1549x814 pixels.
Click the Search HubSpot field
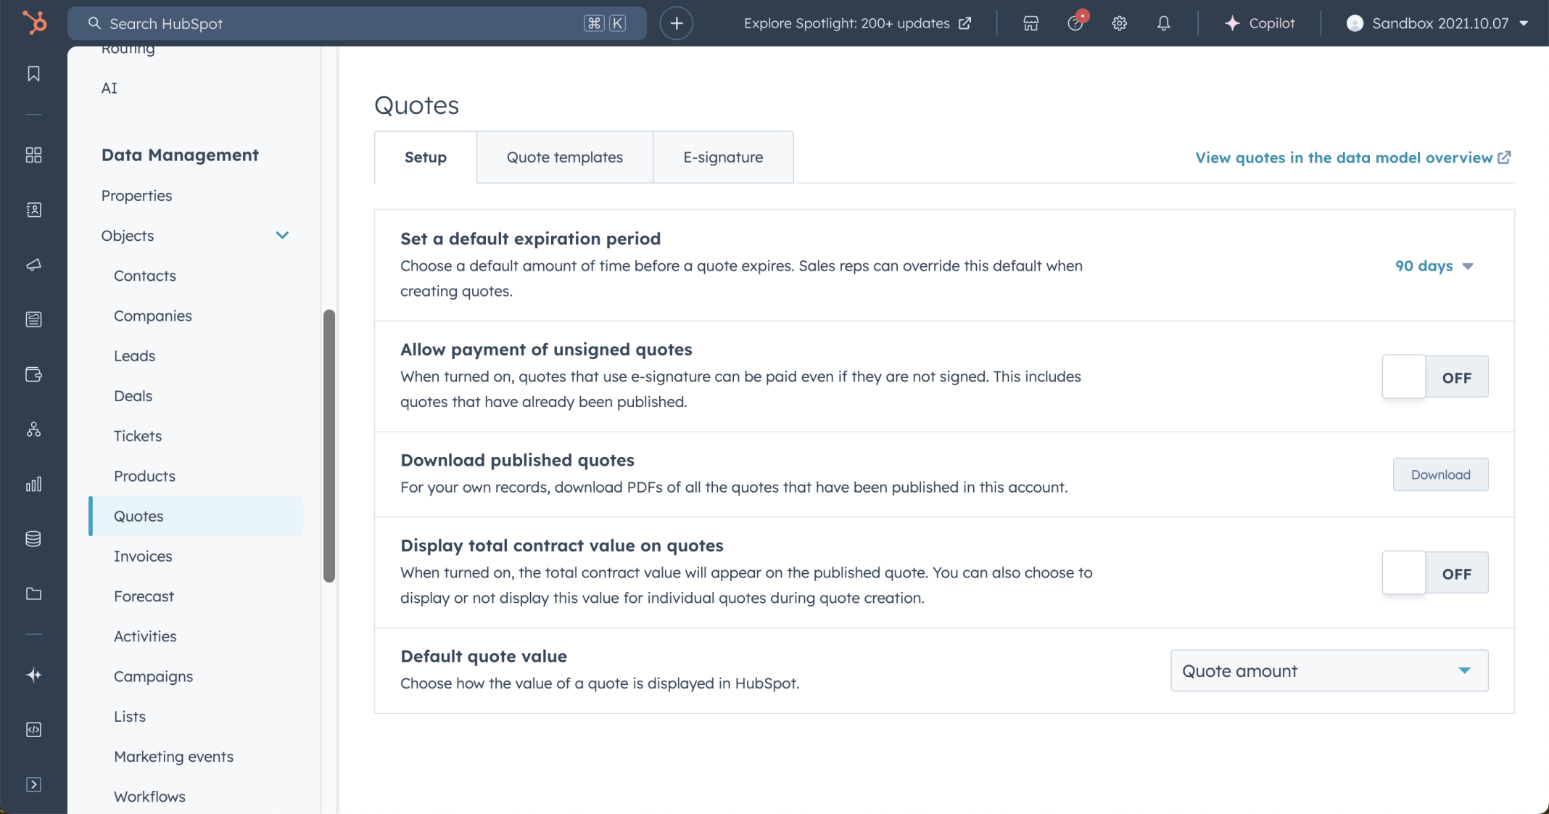tap(357, 23)
